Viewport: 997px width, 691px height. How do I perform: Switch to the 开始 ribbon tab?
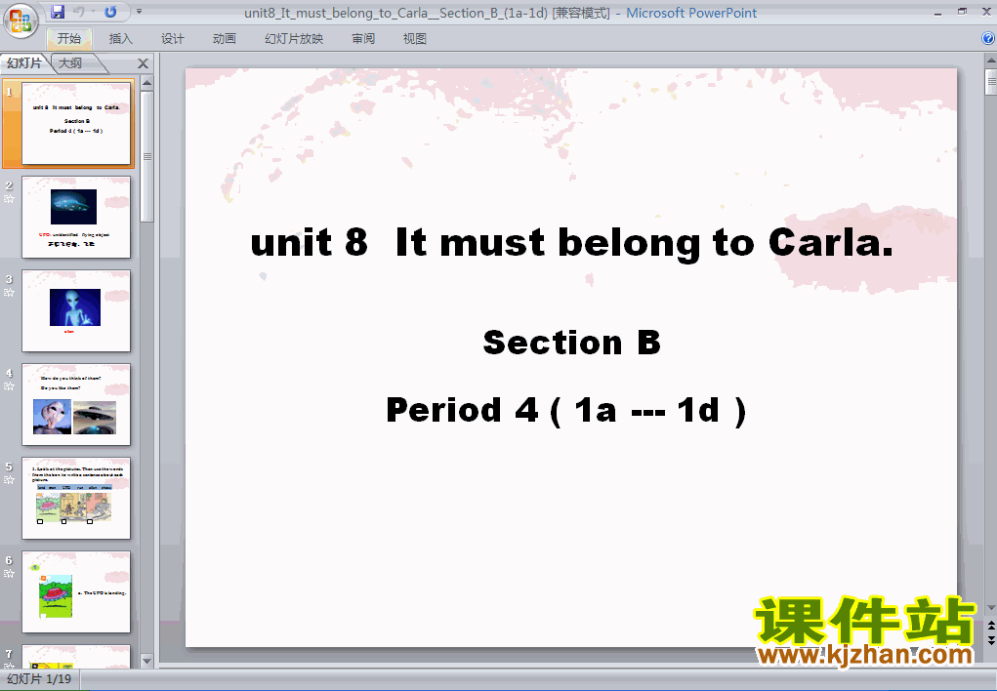coord(69,39)
